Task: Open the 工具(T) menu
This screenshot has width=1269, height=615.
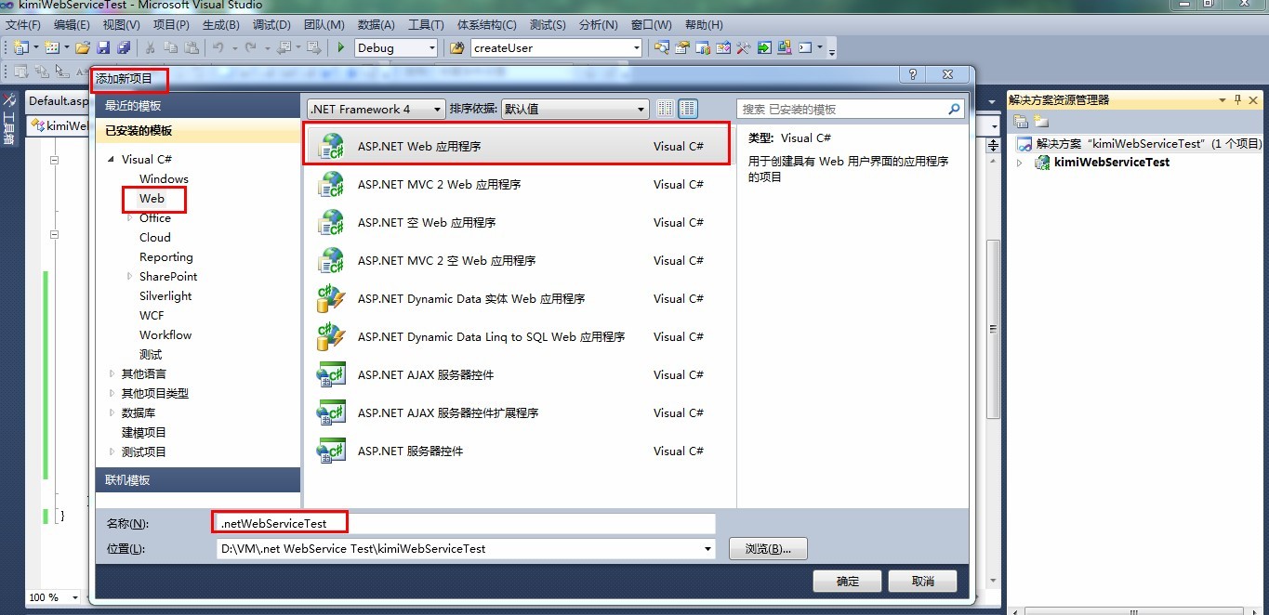Action: pyautogui.click(x=426, y=24)
